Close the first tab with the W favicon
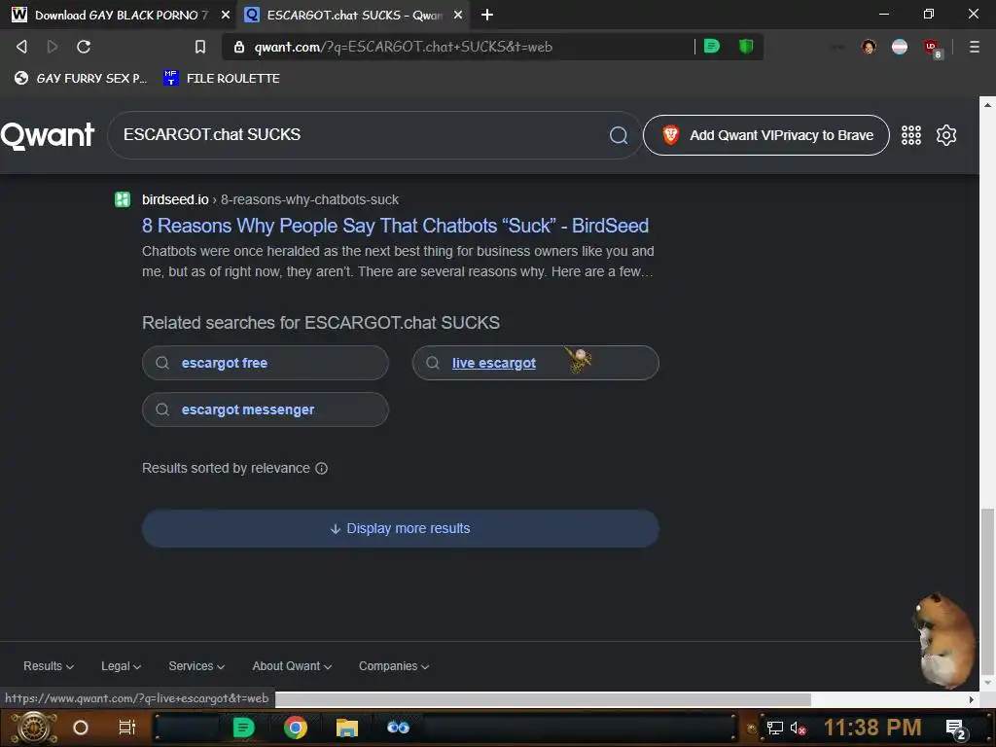 point(225,15)
